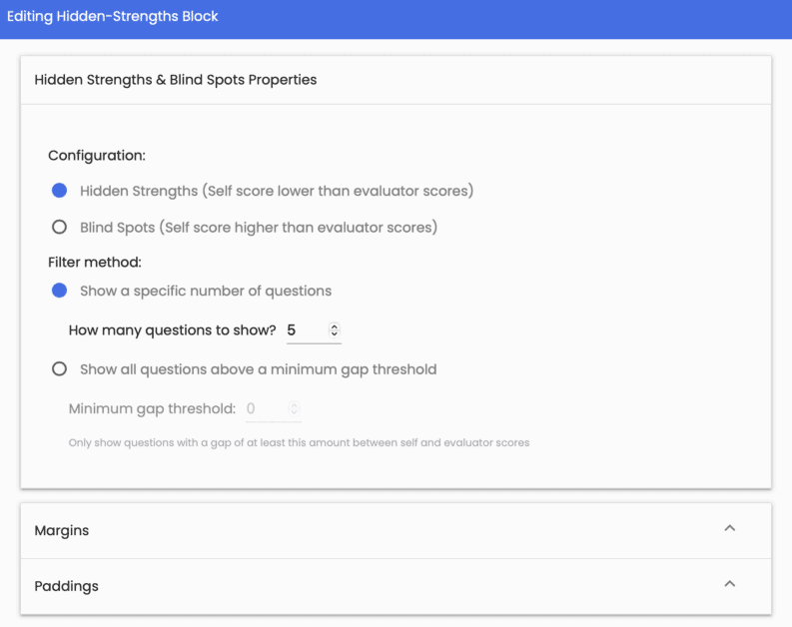Click the Paddings section header label
The width and height of the screenshot is (792, 627).
pyautogui.click(x=66, y=586)
